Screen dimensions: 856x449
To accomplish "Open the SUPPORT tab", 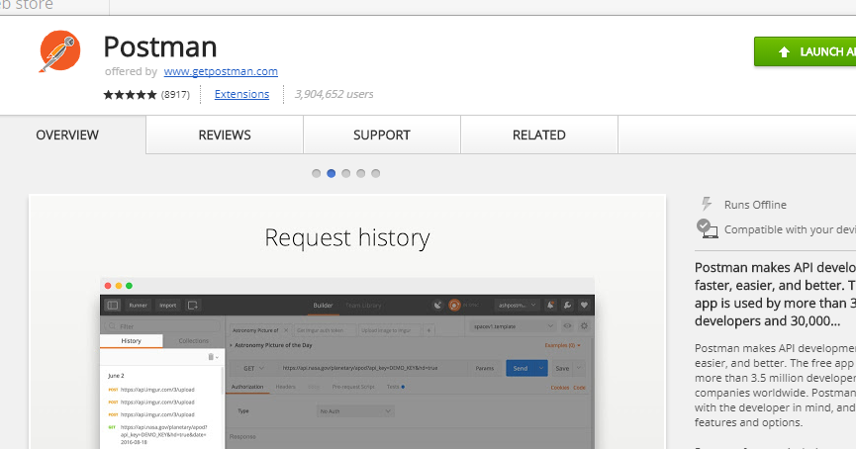I will pyautogui.click(x=382, y=135).
